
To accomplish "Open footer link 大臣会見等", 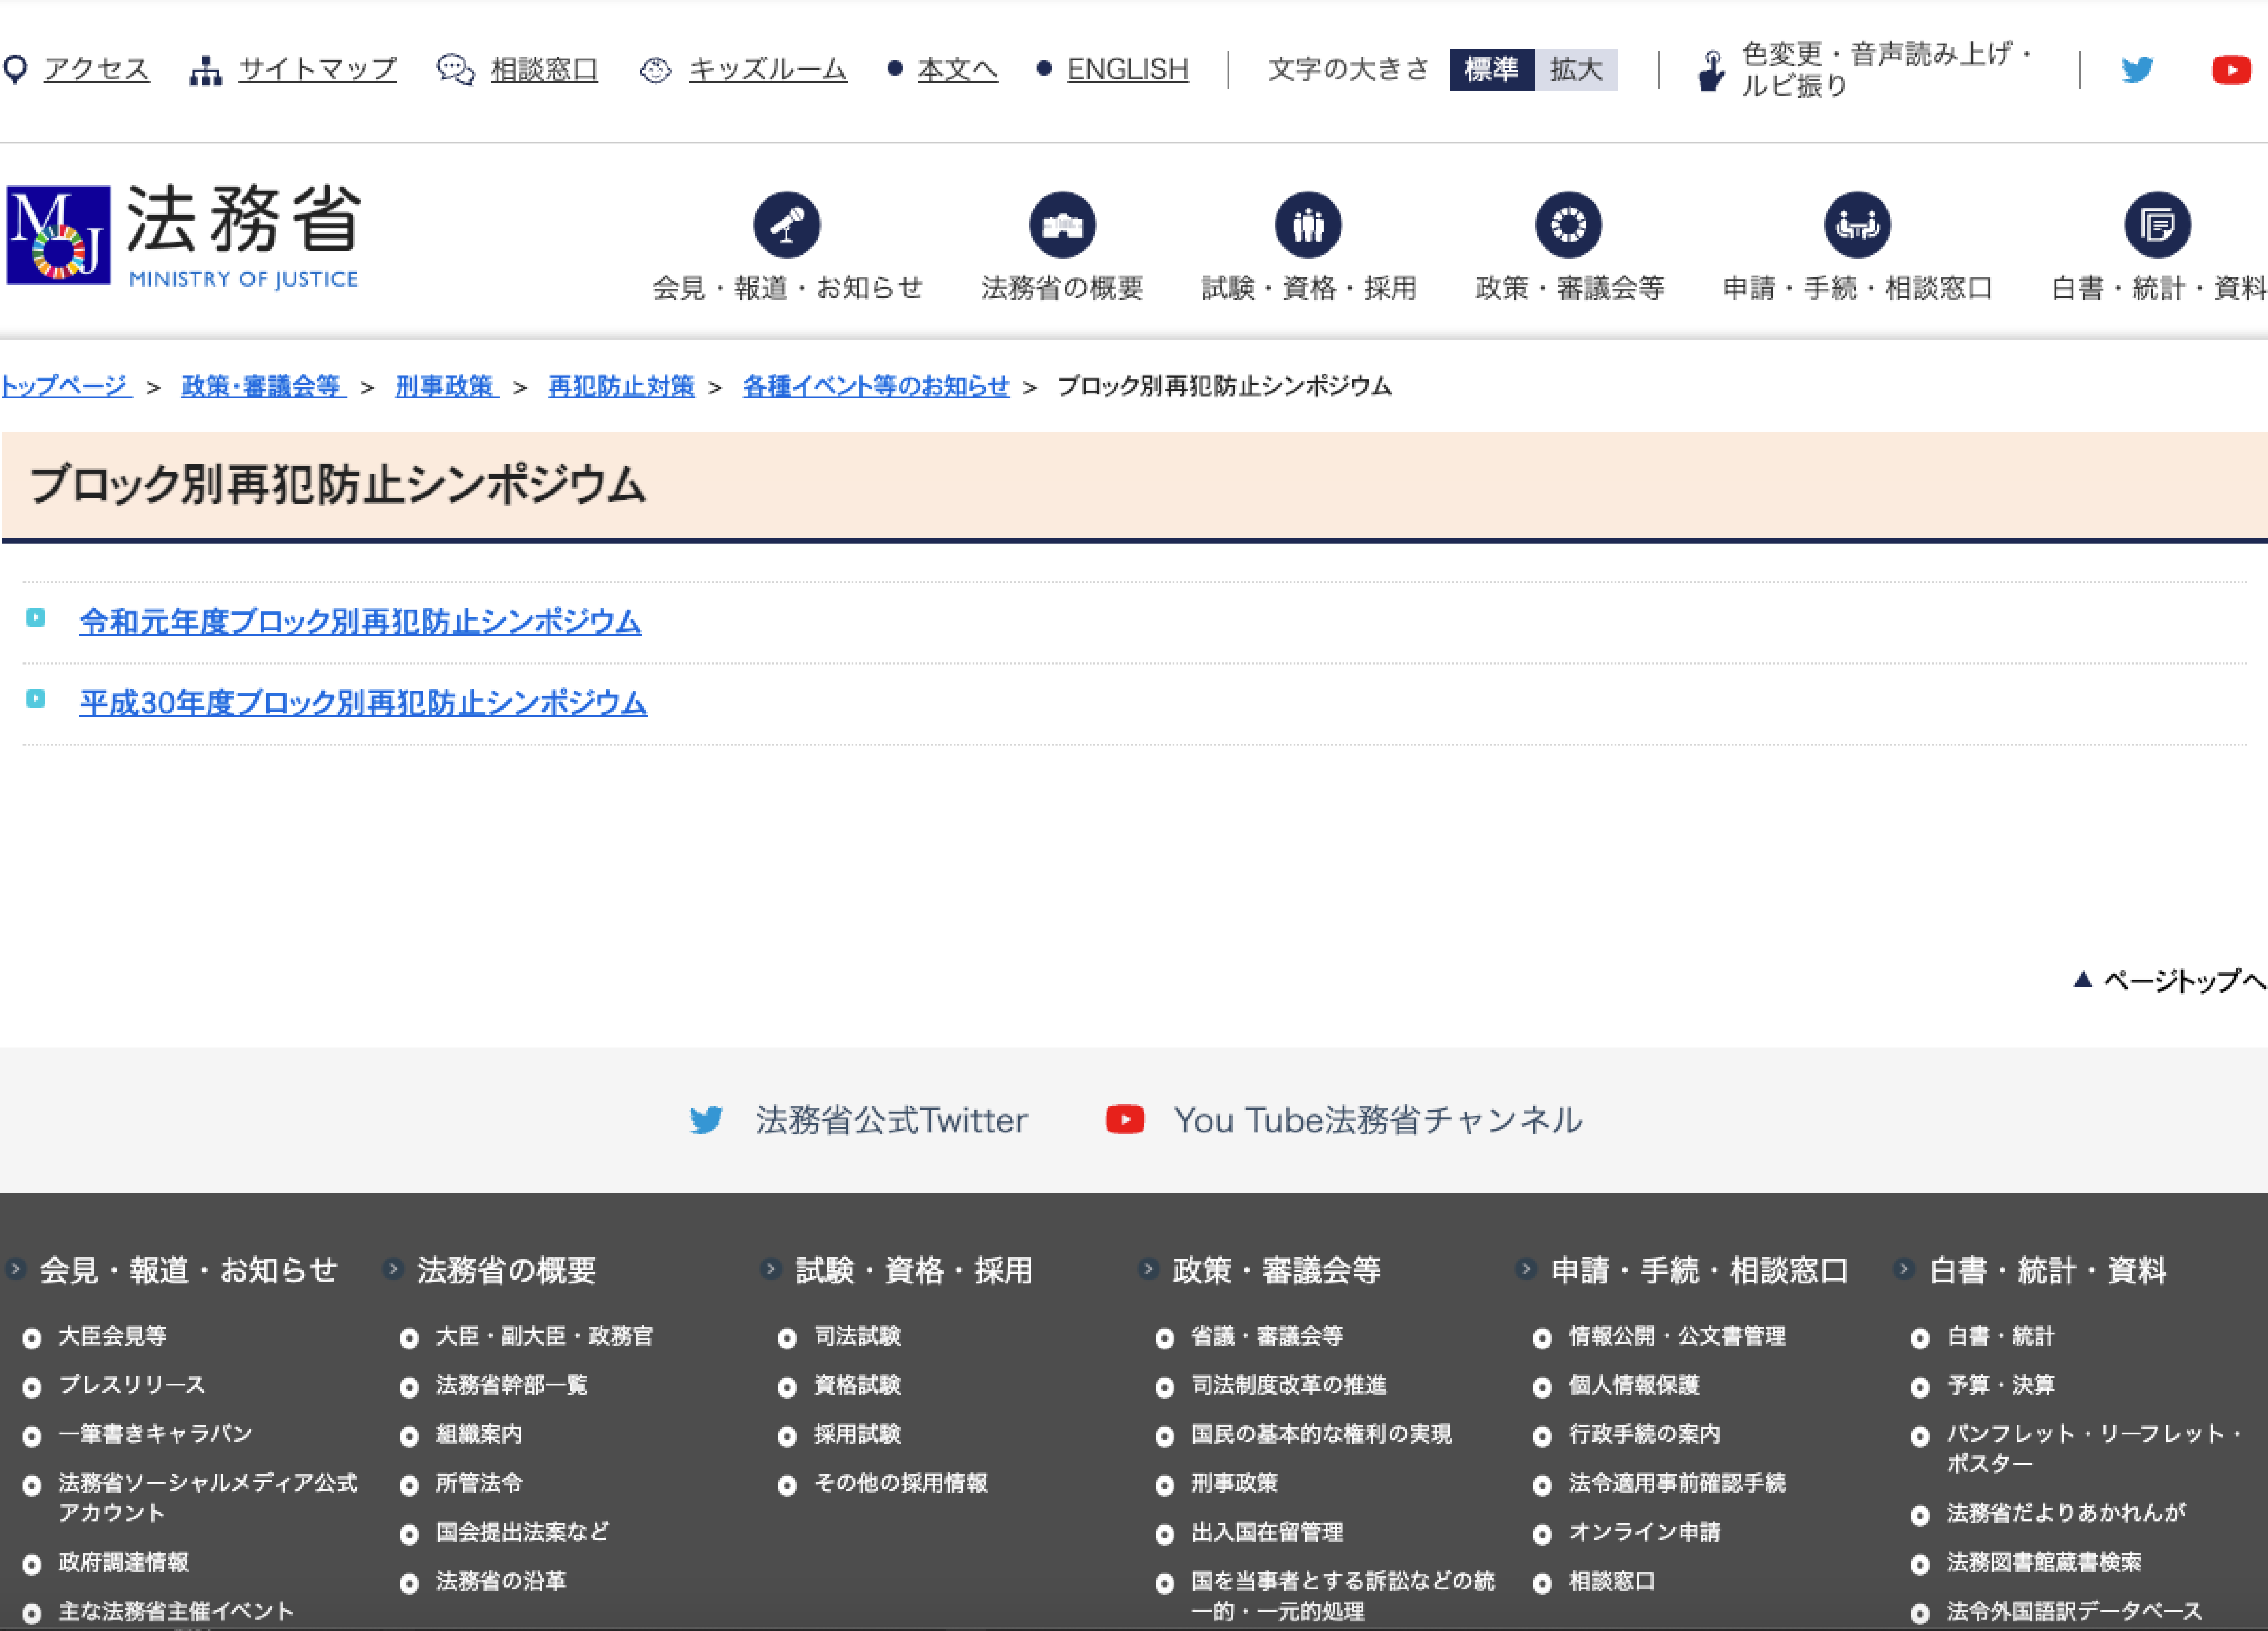I will point(112,1336).
